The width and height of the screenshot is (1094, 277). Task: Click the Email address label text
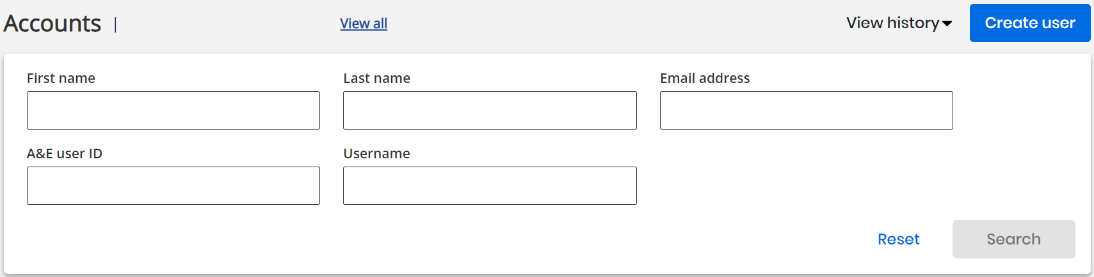coord(705,78)
